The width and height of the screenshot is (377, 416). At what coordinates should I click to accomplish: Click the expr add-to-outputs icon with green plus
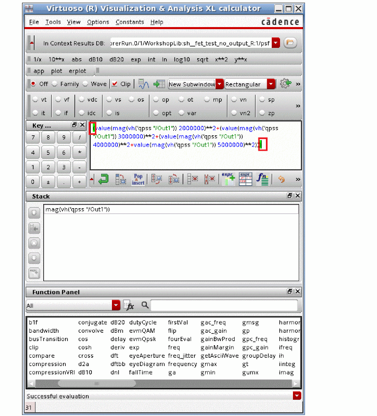point(228,179)
